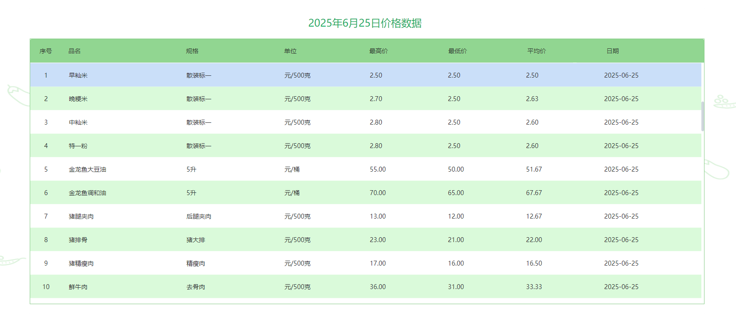
Task: Click the 金龙鱼调和油 product name
Action: [87, 193]
